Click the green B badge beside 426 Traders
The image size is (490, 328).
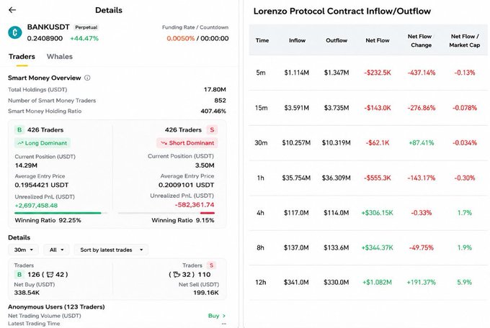[x=19, y=129]
